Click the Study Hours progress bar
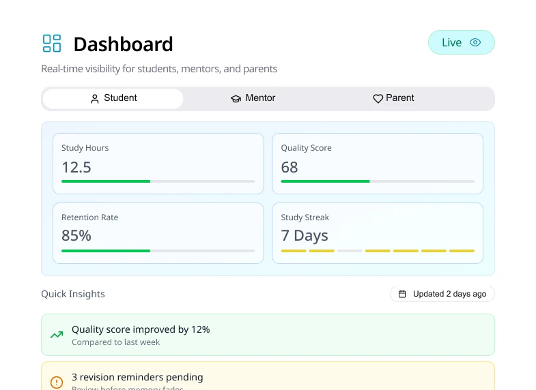 (x=158, y=181)
